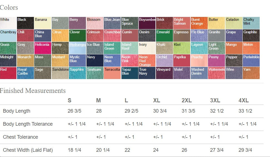
Task: Click the Yam color swatch
Action: pos(251,73)
